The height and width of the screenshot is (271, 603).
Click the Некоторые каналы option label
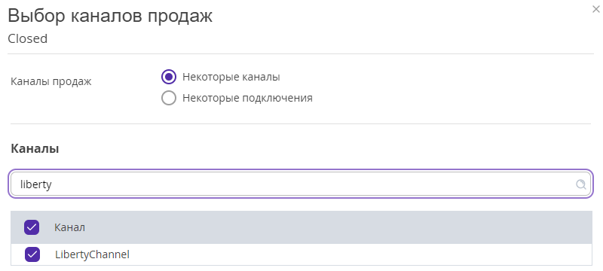click(x=231, y=77)
